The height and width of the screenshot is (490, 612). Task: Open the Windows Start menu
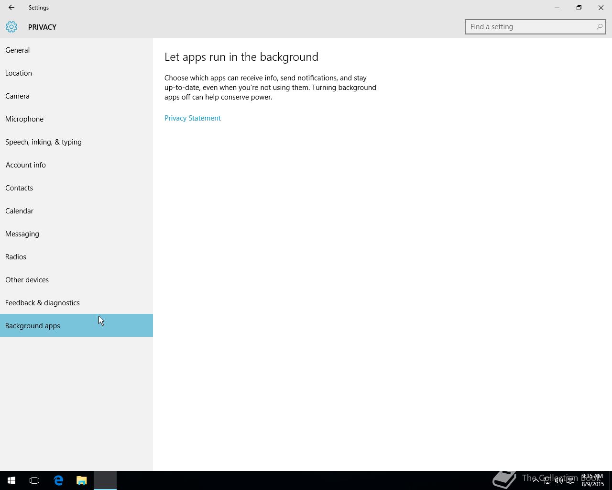tap(11, 480)
